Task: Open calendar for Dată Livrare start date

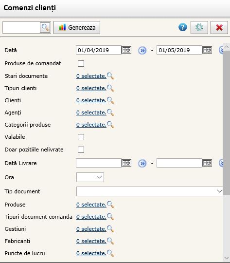Action: tap(126, 163)
